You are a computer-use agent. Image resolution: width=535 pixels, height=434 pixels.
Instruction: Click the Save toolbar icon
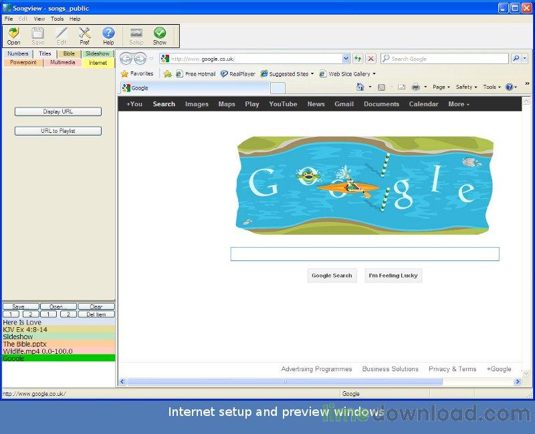pos(37,36)
